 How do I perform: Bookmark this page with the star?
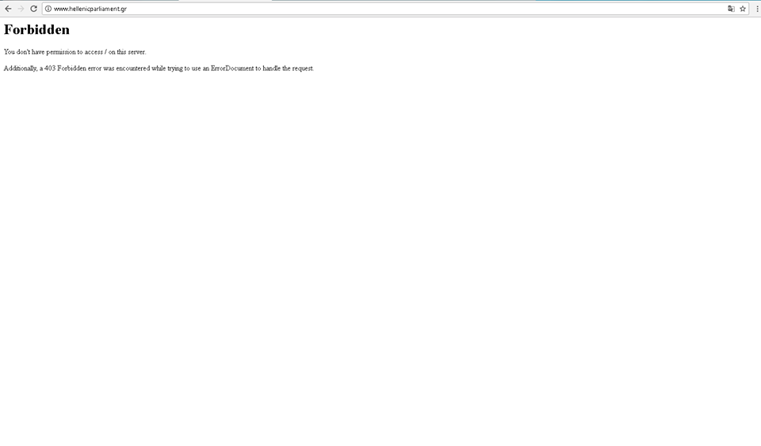(x=743, y=9)
